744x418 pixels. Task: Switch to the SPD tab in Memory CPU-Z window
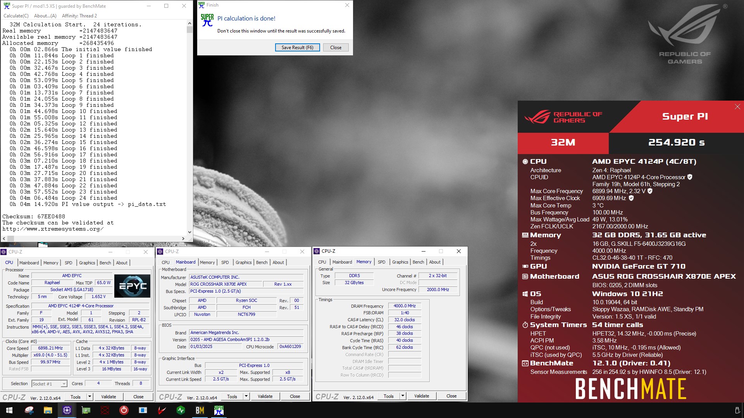click(381, 262)
